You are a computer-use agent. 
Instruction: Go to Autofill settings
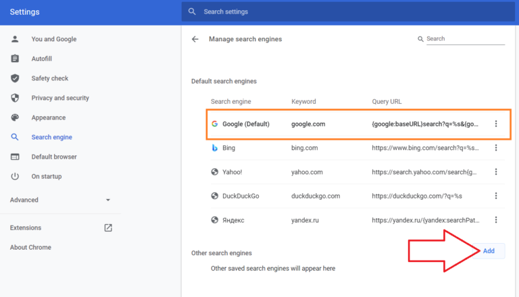click(x=41, y=59)
